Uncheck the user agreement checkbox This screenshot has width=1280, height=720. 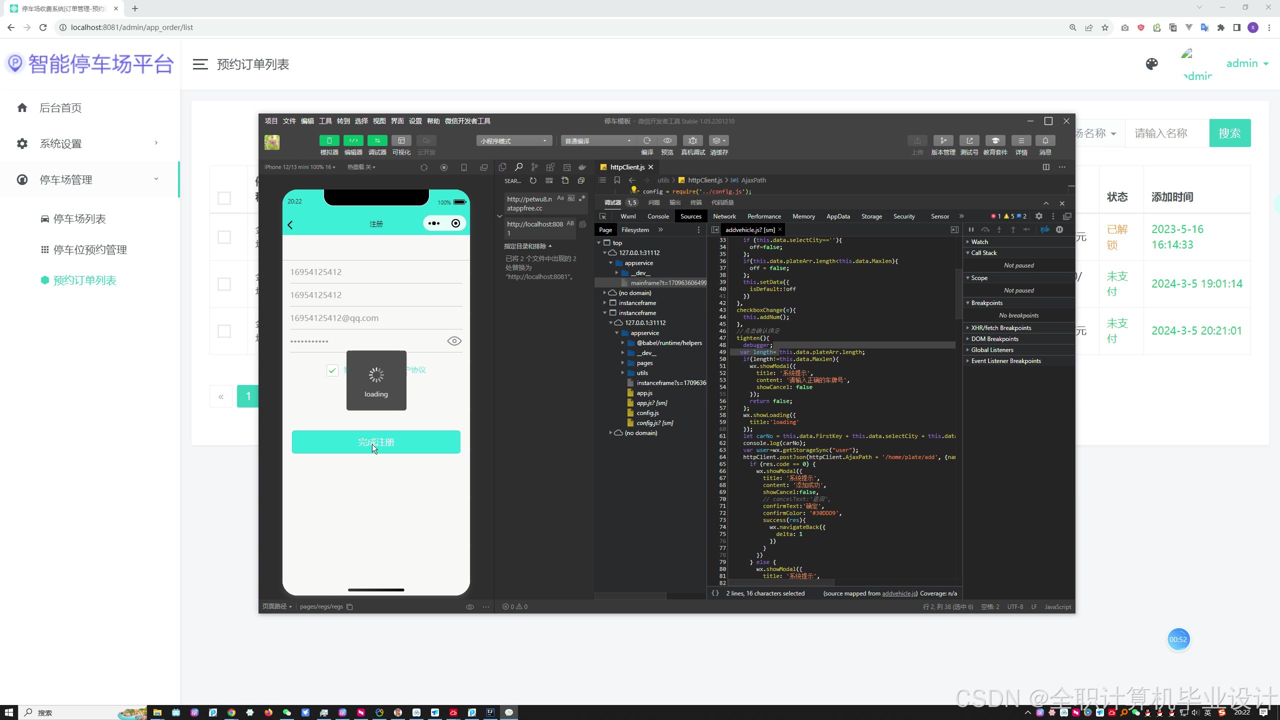tap(332, 370)
